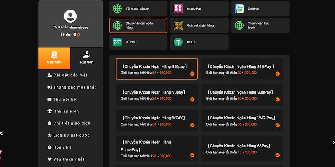The width and height of the screenshot is (335, 167).
Task: Select VTPay payment method
Action: click(x=138, y=42)
